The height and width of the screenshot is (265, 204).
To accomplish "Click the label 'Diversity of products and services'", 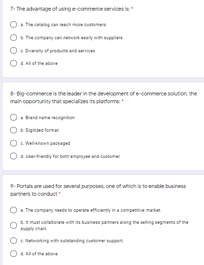I will (58, 51).
